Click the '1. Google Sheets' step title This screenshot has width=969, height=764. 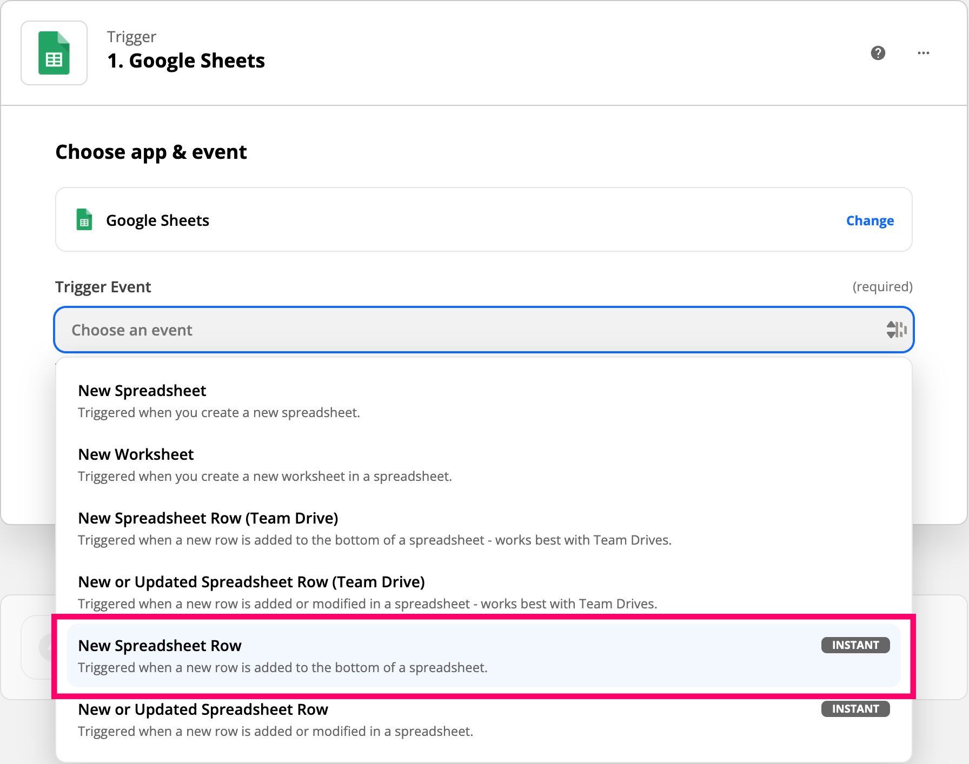[186, 61]
